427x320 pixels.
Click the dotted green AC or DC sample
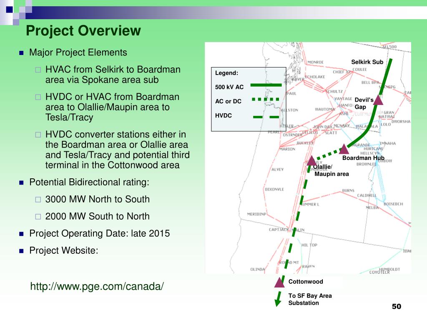click(x=266, y=99)
